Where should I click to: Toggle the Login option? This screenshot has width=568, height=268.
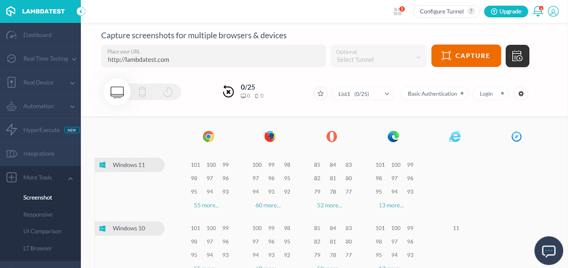(x=491, y=93)
